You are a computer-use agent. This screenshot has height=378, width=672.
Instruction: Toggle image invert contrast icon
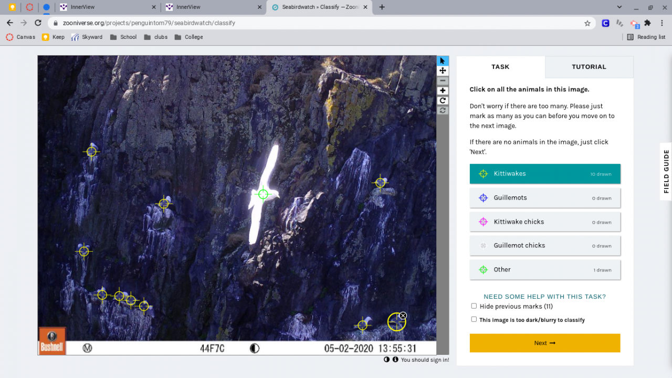[x=387, y=360]
